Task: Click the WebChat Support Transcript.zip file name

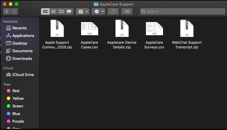Action: tap(187, 45)
